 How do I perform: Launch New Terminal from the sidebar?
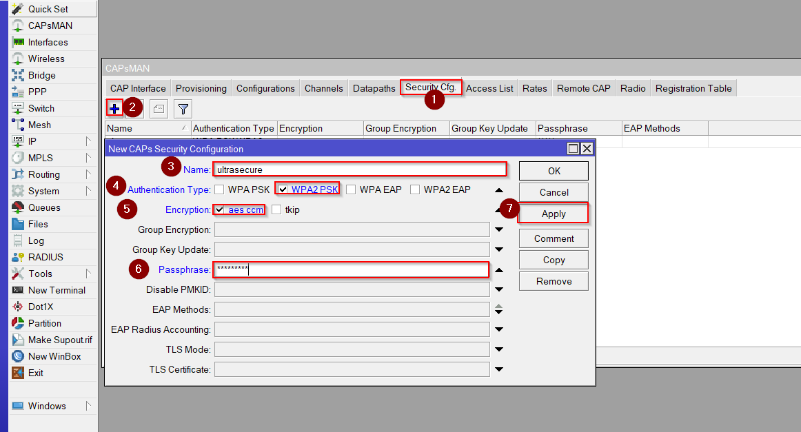point(57,290)
